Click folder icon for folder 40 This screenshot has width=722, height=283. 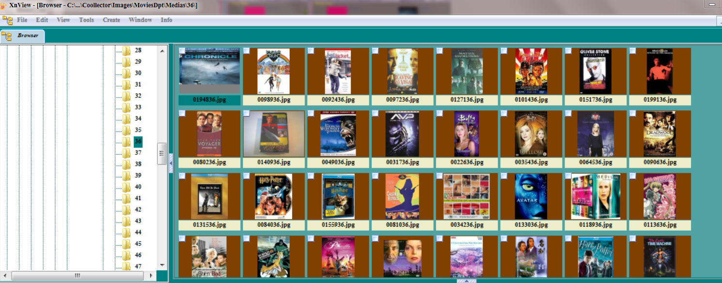(126, 187)
